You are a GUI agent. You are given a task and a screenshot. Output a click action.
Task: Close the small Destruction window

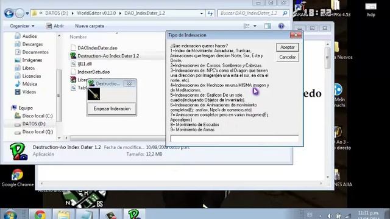[129, 84]
